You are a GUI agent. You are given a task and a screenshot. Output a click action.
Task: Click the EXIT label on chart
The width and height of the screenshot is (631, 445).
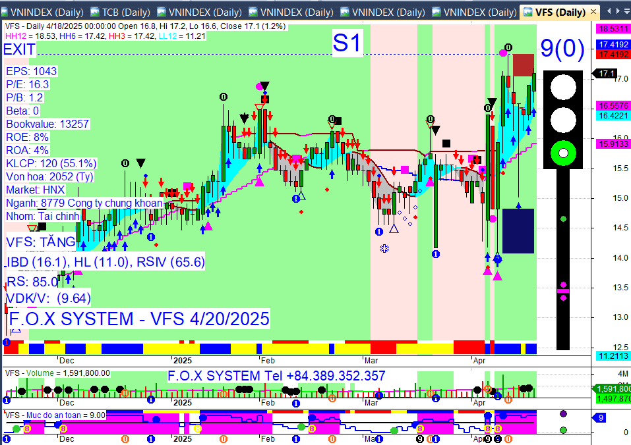coord(19,50)
